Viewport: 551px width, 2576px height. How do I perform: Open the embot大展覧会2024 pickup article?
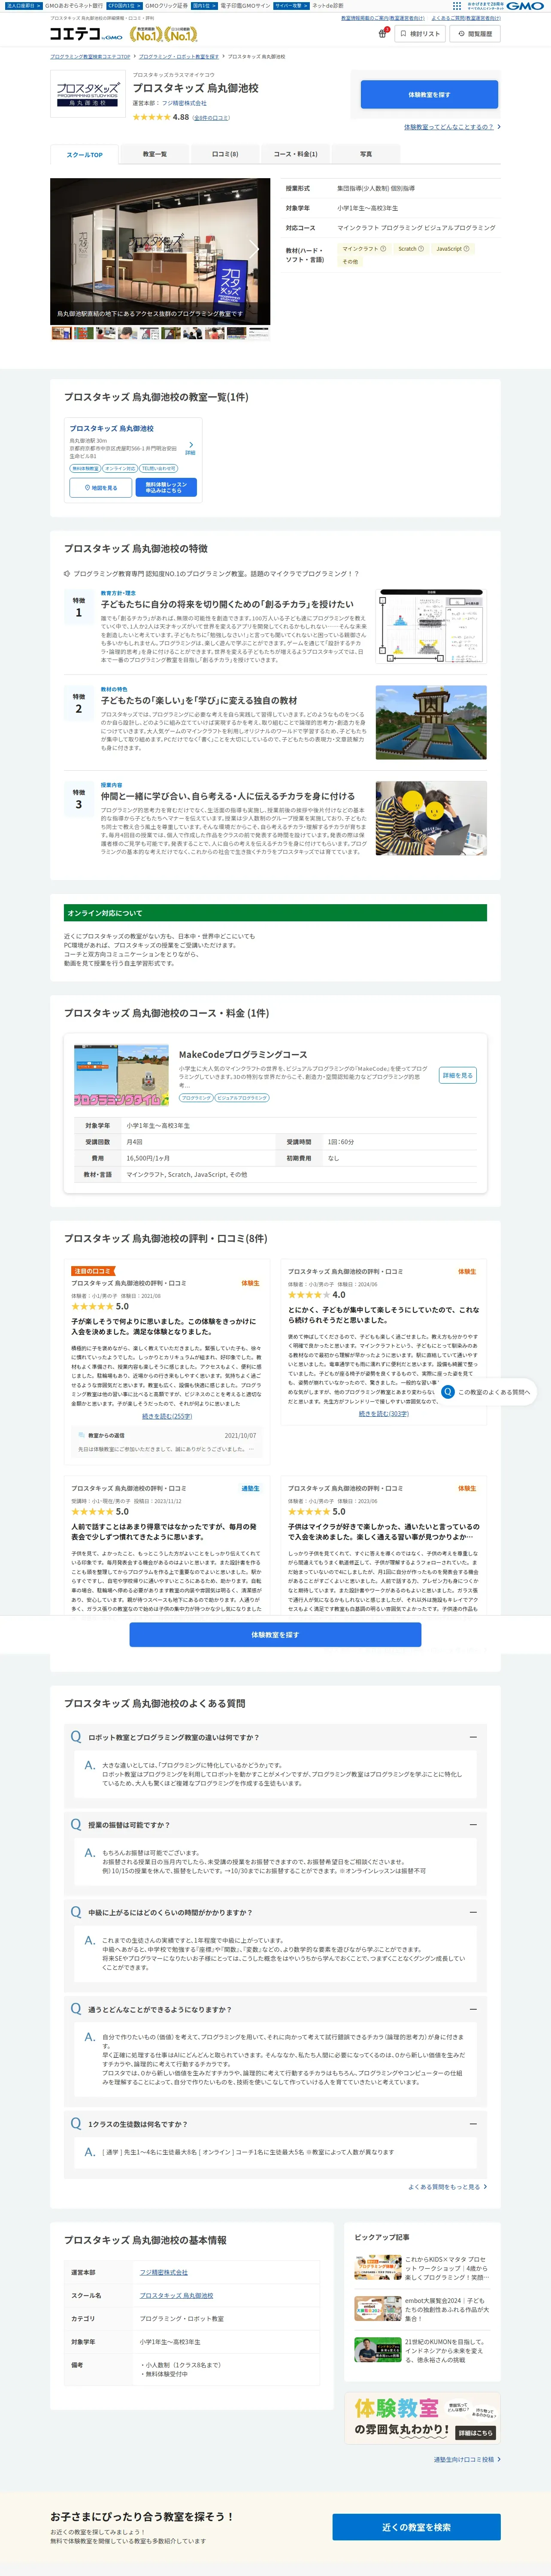(421, 2308)
